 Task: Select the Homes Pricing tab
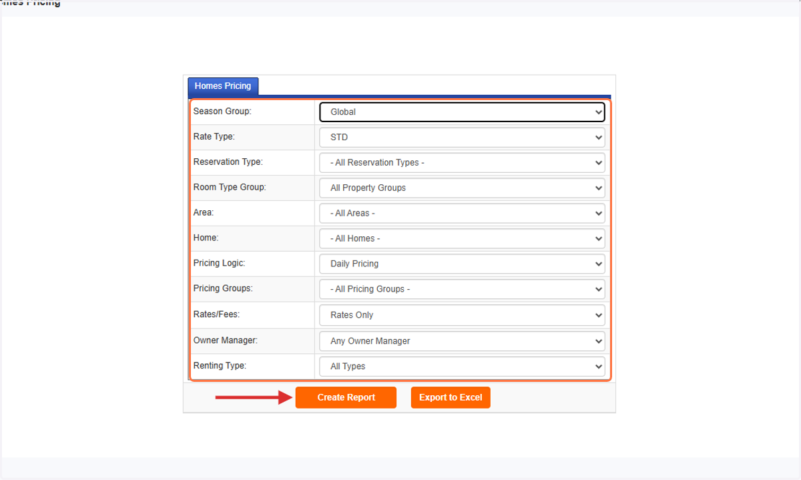point(223,86)
